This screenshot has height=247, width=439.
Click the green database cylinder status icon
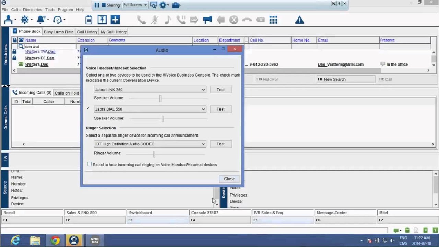tap(407, 230)
